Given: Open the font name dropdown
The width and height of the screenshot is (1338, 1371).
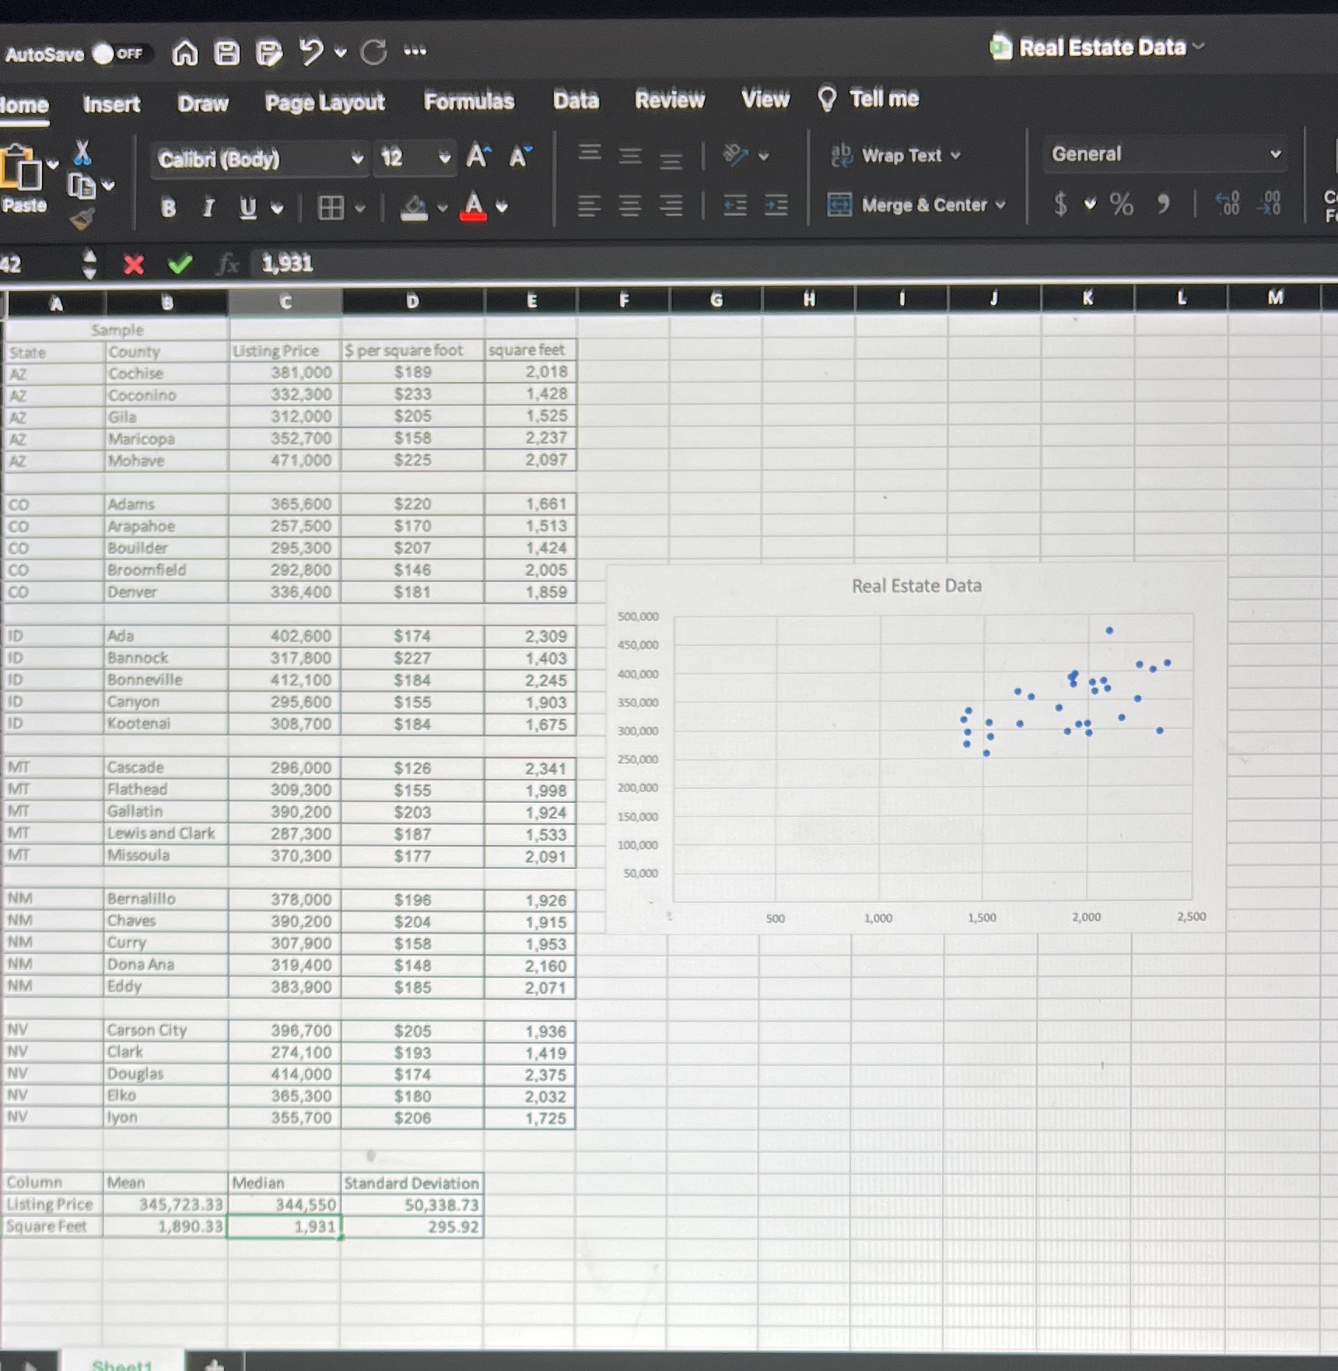Looking at the screenshot, I should (357, 159).
